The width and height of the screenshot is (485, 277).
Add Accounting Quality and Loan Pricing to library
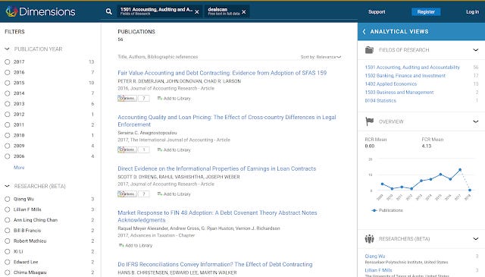[174, 150]
